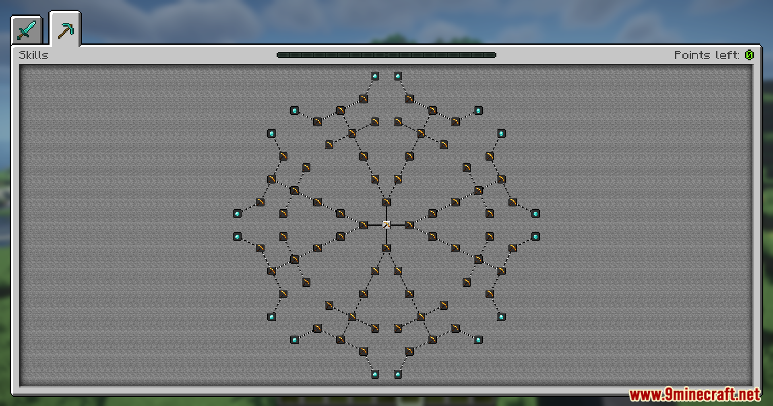The height and width of the screenshot is (406, 773).
Task: Select the skill node directly above the root
Action: (x=386, y=202)
